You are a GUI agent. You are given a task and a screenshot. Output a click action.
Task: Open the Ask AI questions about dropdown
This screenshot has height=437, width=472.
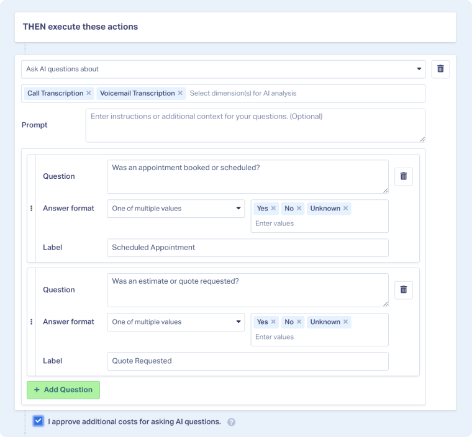click(223, 69)
